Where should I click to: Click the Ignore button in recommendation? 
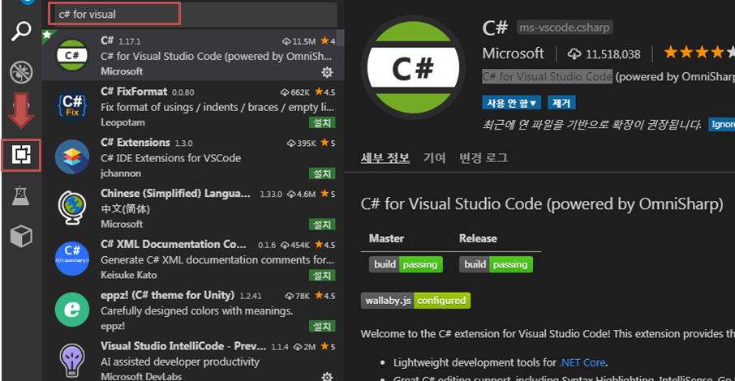click(x=722, y=124)
